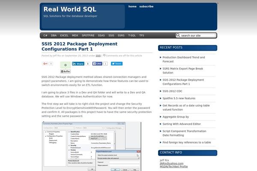Open Sorting With Advanced Editor post
Image resolution: width=257 pixels, height=171 pixels.
[182, 124]
